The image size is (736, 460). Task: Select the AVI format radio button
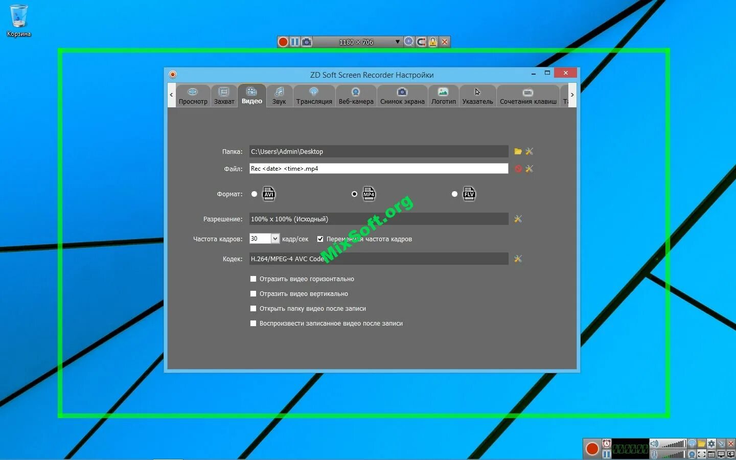(254, 194)
